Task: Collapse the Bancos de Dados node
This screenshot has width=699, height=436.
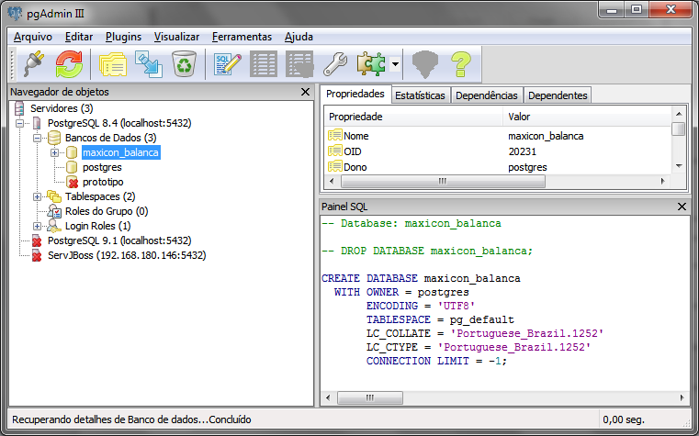Action: (x=37, y=138)
